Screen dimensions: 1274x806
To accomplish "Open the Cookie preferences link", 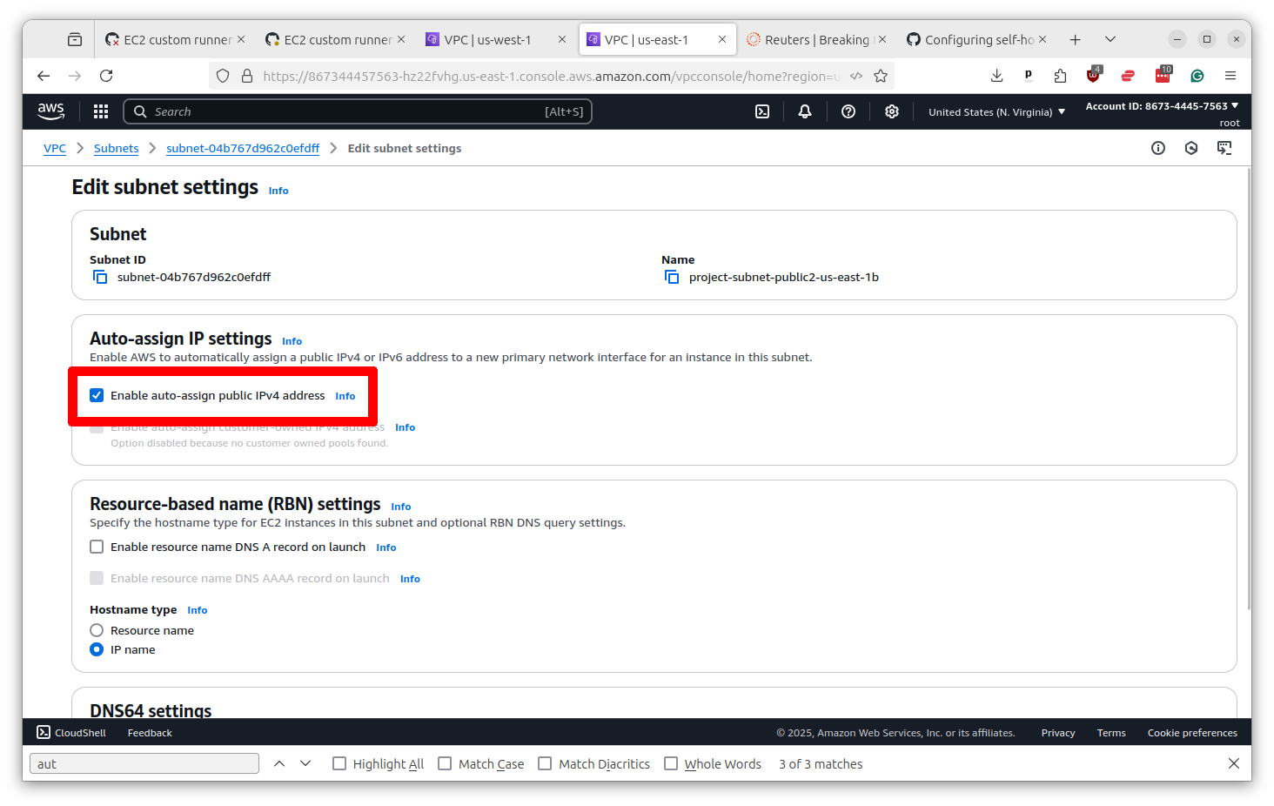I will (x=1192, y=732).
